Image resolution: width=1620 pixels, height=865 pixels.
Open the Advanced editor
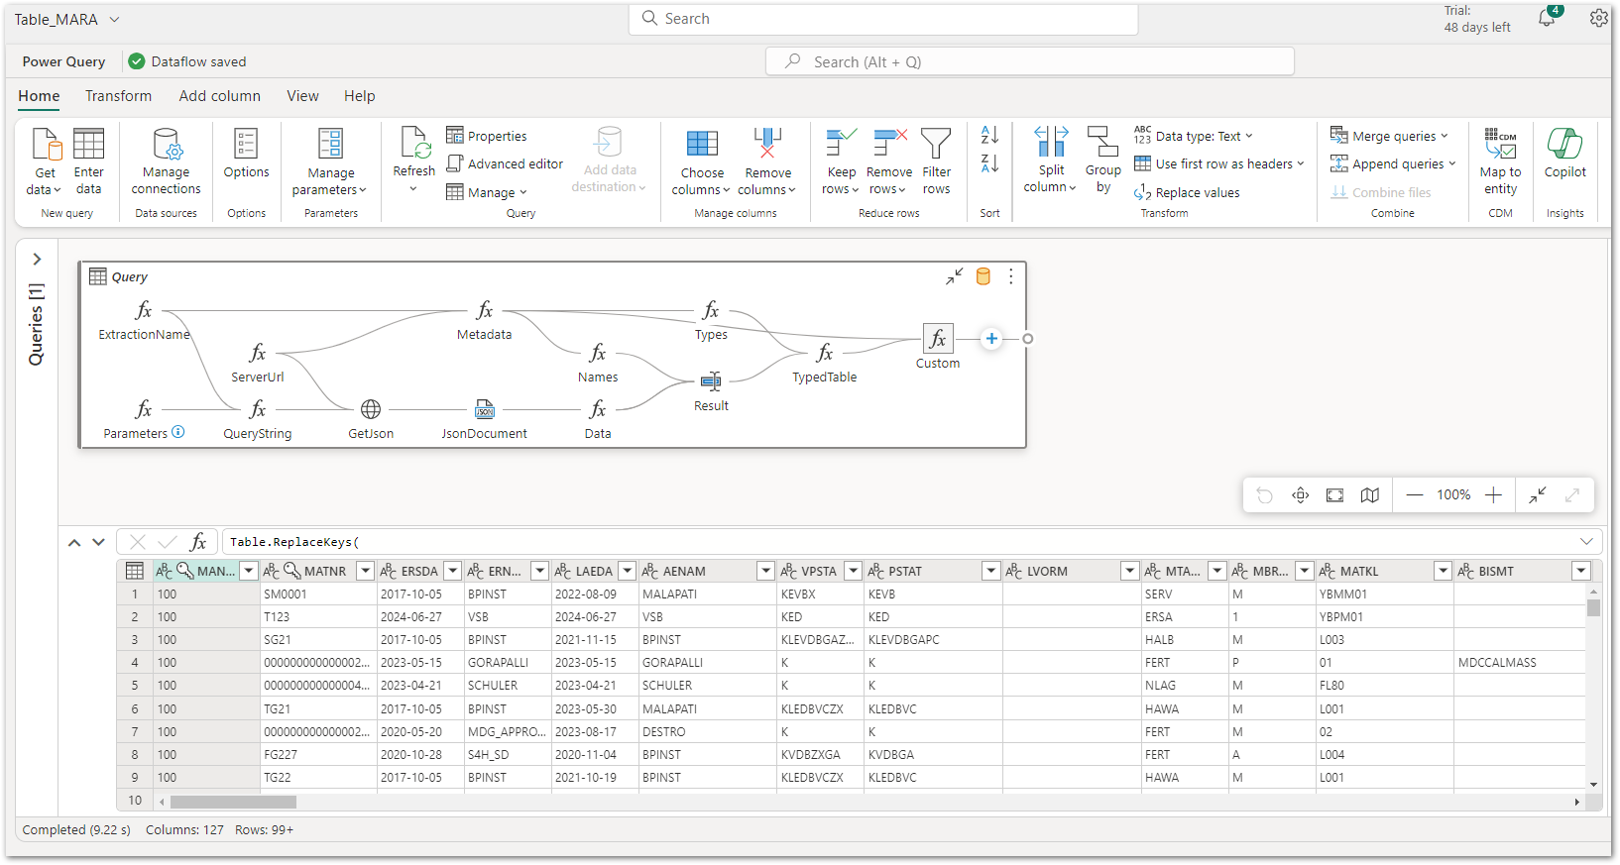506,164
